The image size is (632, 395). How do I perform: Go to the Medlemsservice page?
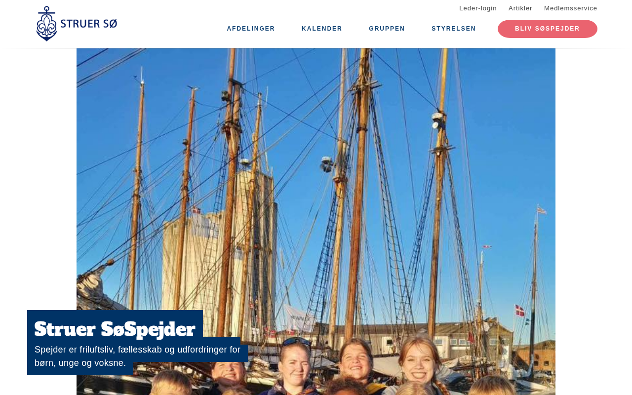click(x=571, y=8)
